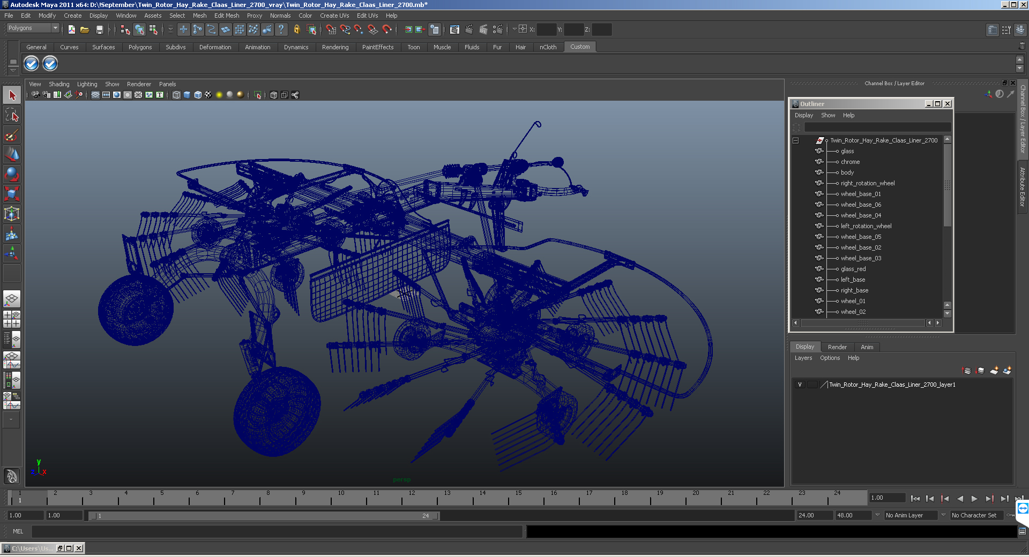Click the MEL command input field
The image size is (1029, 557).
click(x=277, y=531)
